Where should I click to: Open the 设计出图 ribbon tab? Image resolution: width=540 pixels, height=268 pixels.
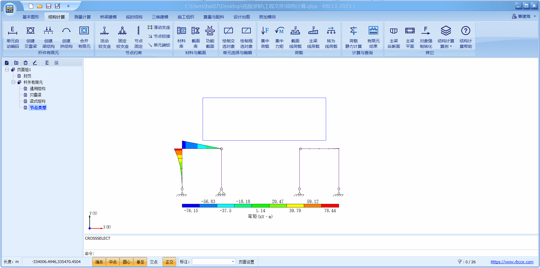(241, 17)
